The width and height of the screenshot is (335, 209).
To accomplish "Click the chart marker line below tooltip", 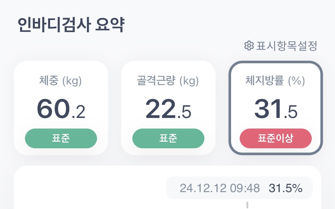I will point(247,205).
